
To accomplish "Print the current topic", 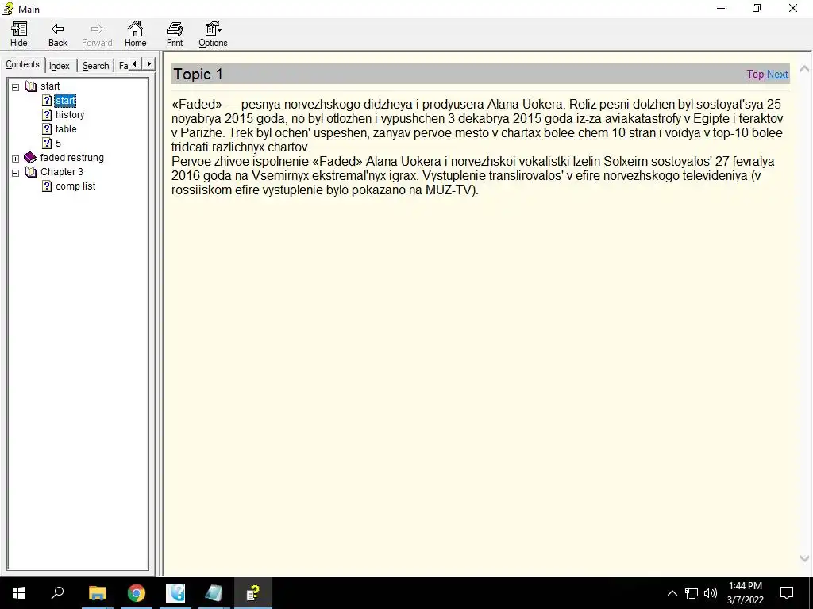I will coord(175,35).
